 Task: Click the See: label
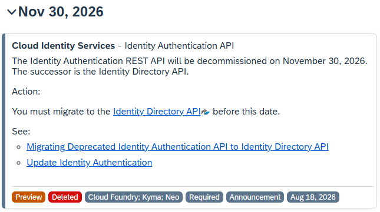coord(21,132)
